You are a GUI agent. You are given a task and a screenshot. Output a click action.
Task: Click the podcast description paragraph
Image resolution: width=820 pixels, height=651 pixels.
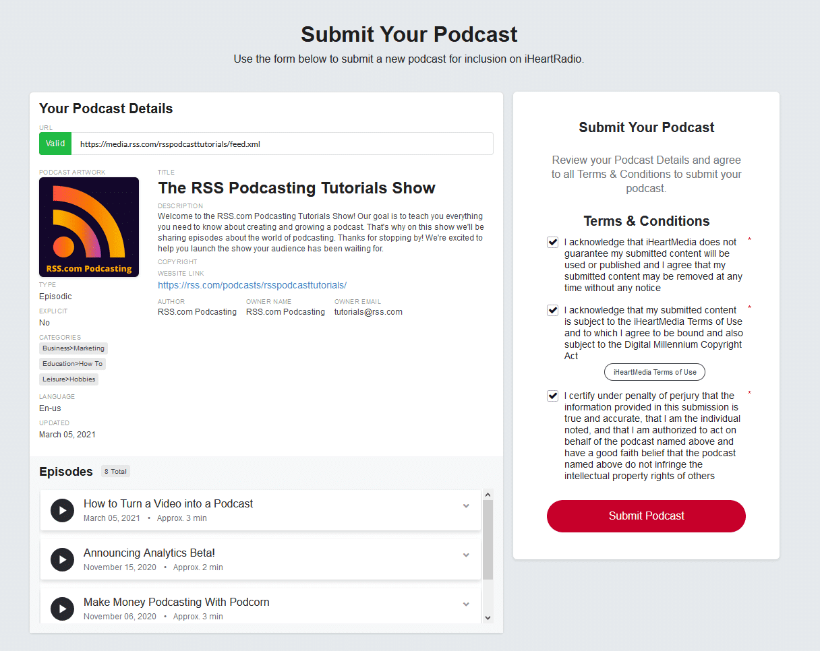click(321, 232)
